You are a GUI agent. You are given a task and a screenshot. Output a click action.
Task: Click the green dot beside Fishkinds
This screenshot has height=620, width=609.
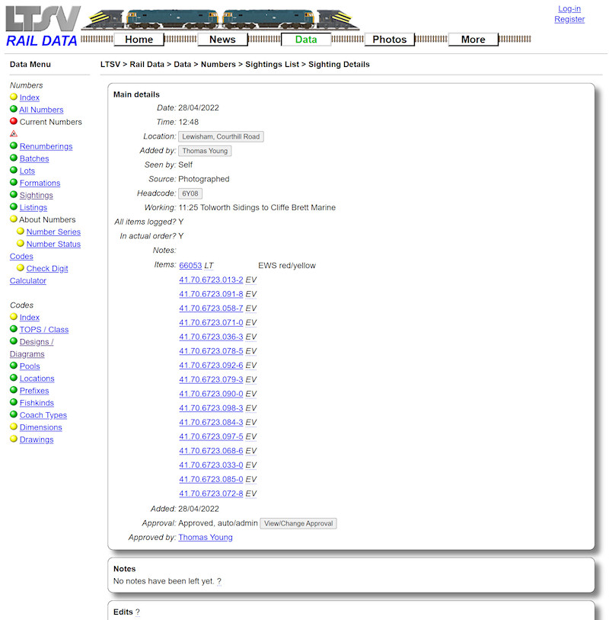(14, 402)
